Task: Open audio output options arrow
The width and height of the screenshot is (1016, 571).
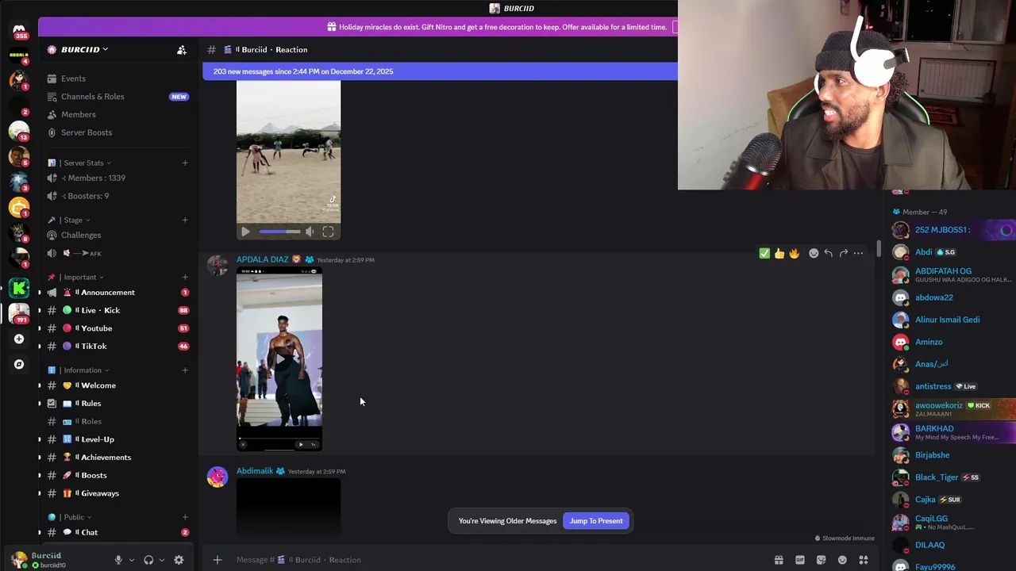Action: click(x=162, y=560)
